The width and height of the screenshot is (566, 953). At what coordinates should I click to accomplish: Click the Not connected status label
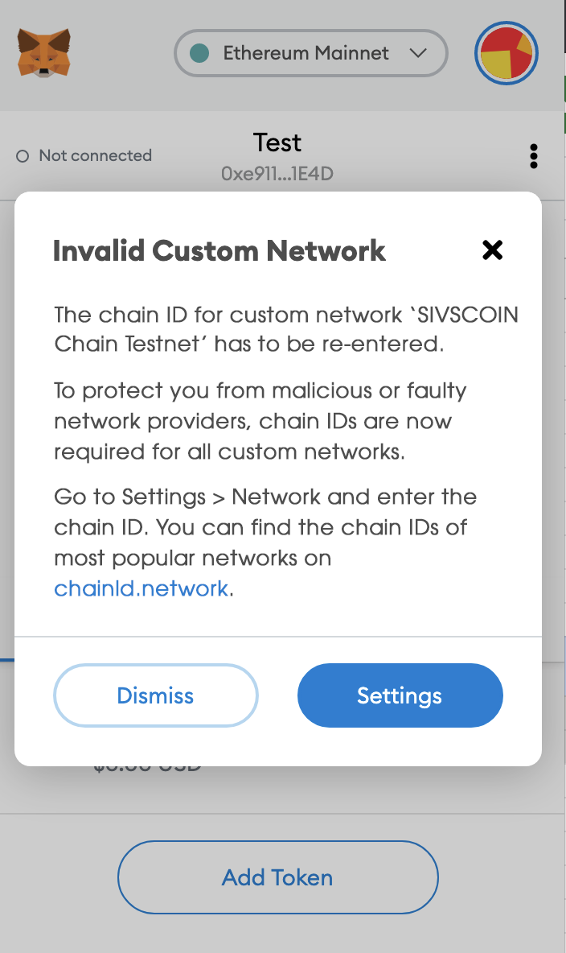(95, 156)
